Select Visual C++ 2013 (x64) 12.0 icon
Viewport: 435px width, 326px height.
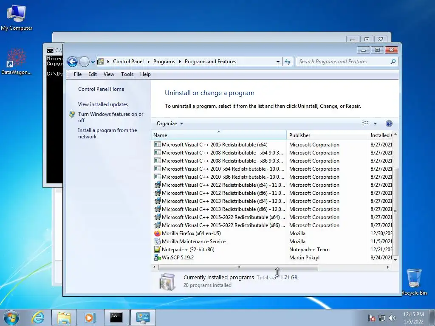click(157, 201)
